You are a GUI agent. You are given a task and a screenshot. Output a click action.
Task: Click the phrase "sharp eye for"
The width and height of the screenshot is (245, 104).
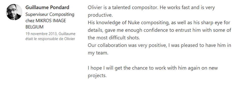[215, 23]
